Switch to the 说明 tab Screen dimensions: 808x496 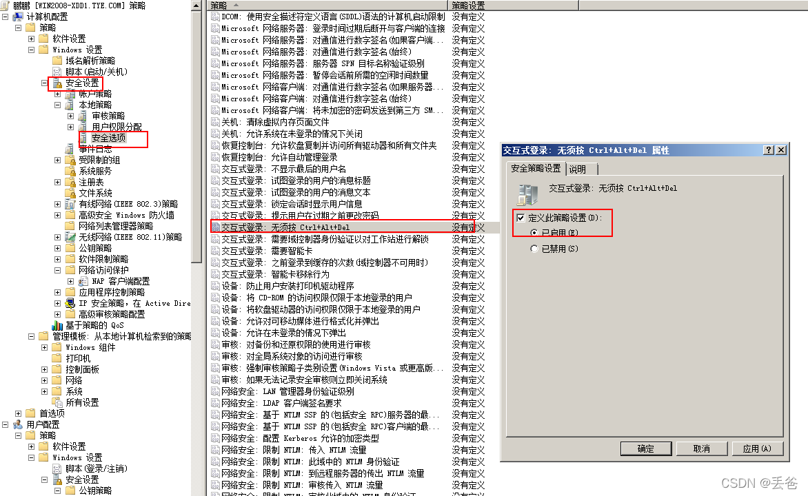pos(582,169)
